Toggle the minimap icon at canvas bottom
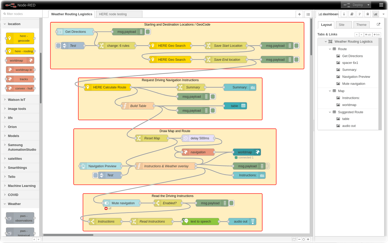Viewport: 388px width, 243px height. coord(294,239)
